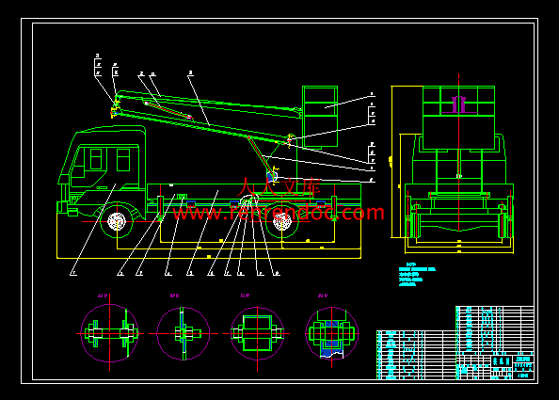Click the first circular detail view
The width and height of the screenshot is (559, 400).
click(109, 333)
